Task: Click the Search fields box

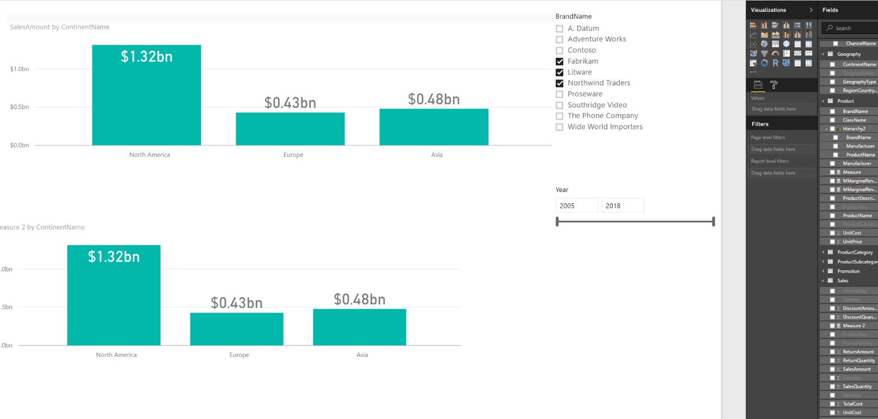Action: point(850,28)
